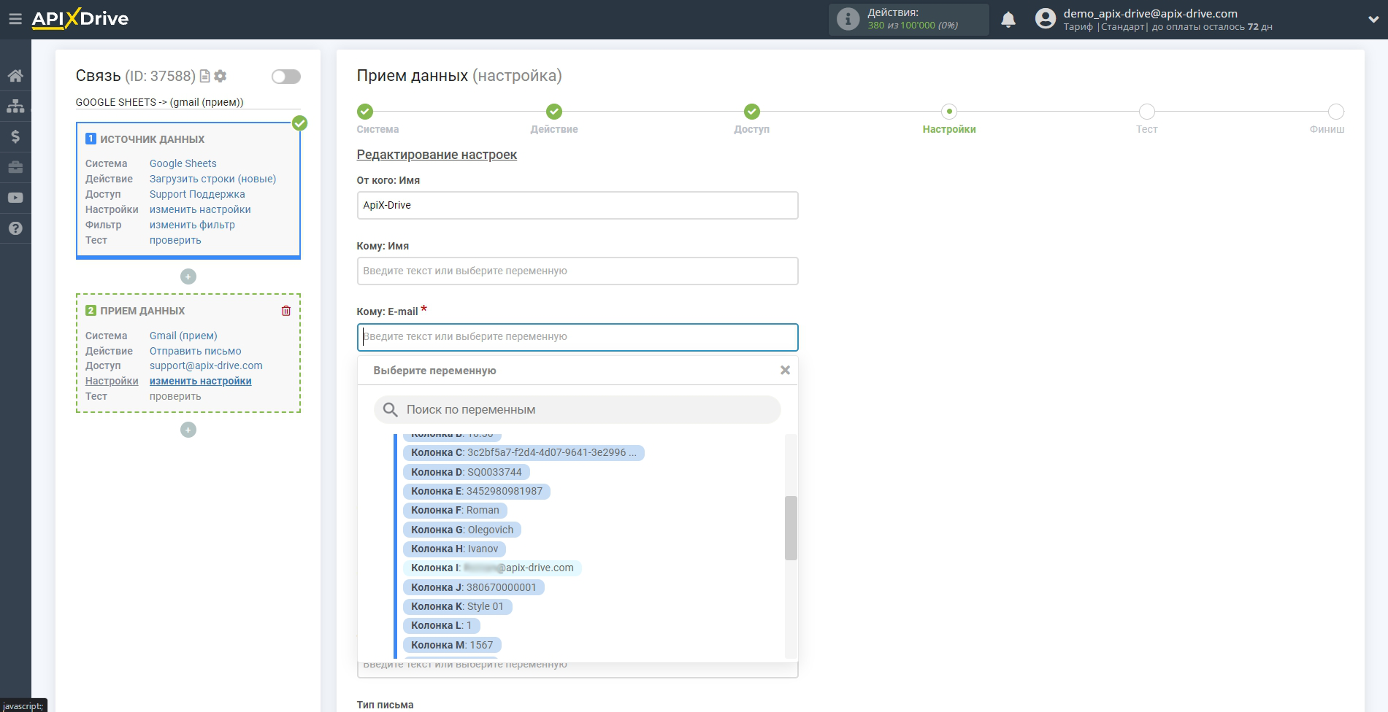Click the Действия counter panel
The height and width of the screenshot is (712, 1388).
[x=908, y=19]
